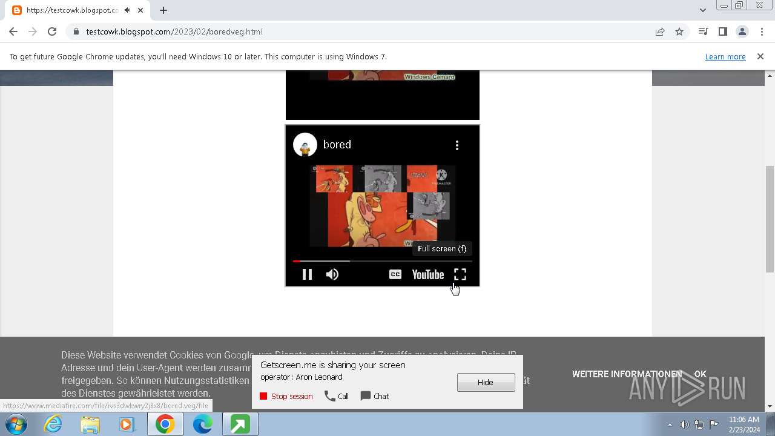Open File Explorer from taskbar

(x=90, y=424)
